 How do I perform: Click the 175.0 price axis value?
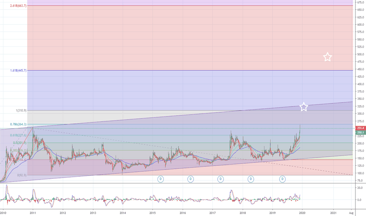(x=361, y=151)
